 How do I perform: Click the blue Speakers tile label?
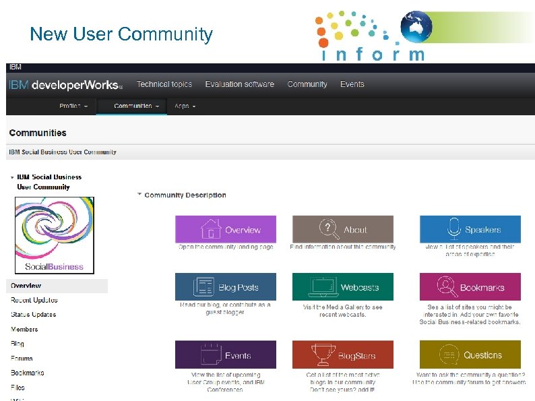click(x=483, y=230)
